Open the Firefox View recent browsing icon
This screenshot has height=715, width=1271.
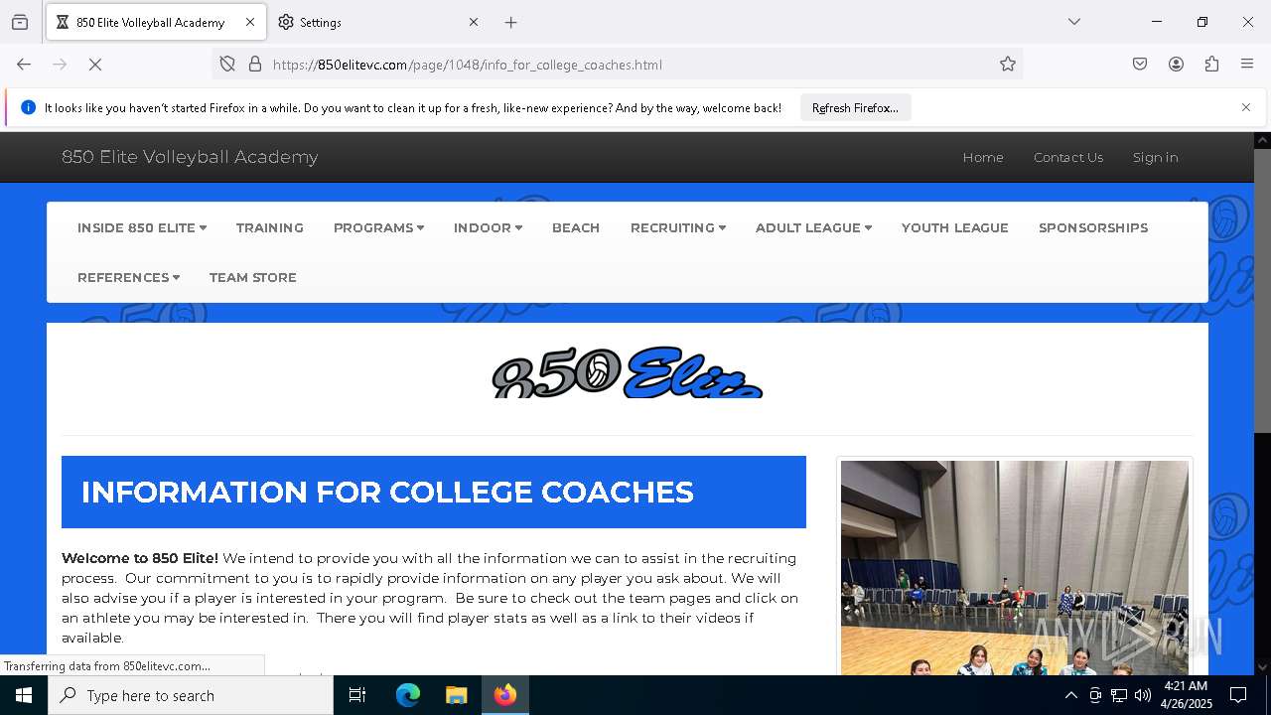click(x=20, y=22)
